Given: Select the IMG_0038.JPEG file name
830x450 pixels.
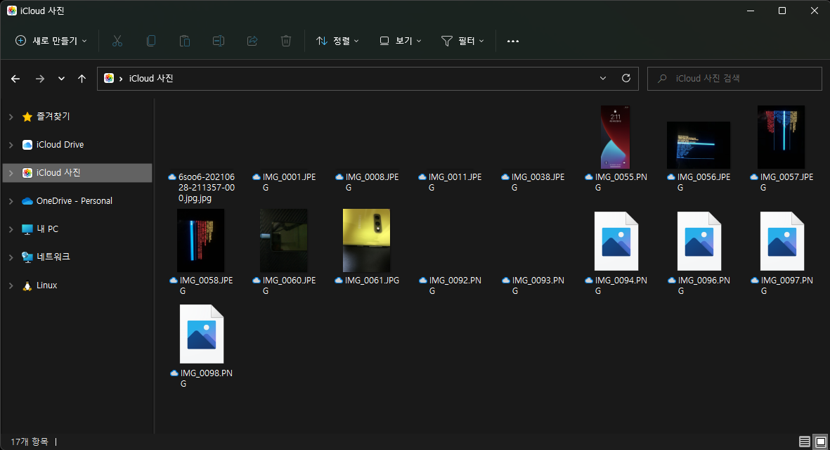Looking at the screenshot, I should coord(538,182).
